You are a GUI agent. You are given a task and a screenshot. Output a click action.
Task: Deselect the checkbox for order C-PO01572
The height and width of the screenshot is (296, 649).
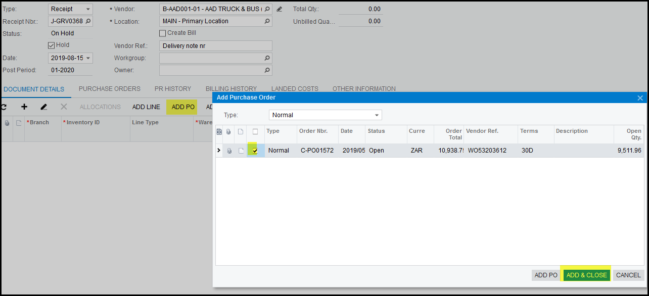255,151
